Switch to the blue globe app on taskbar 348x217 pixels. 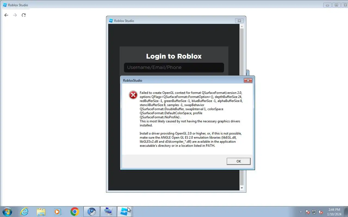92,212
